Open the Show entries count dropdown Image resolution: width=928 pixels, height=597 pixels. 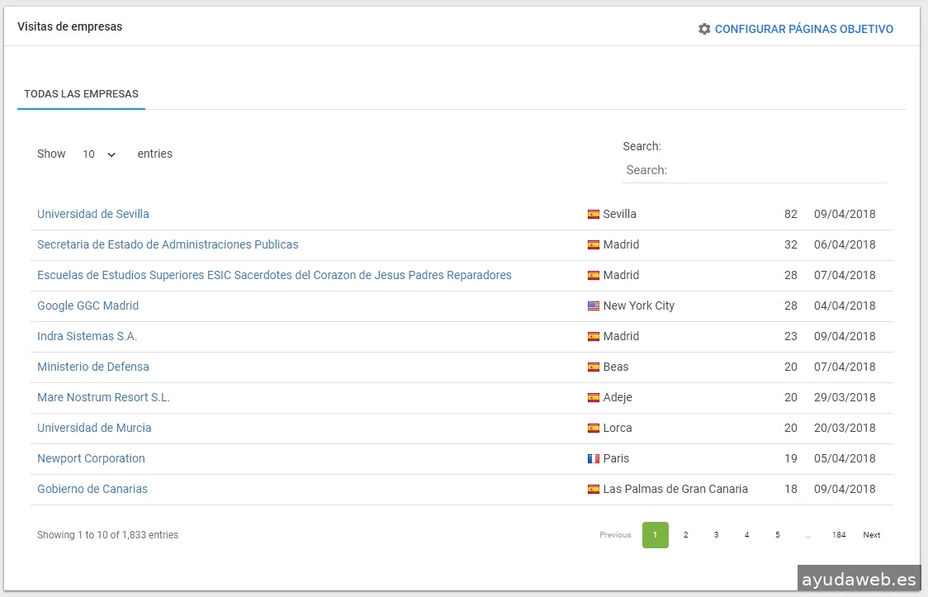99,154
